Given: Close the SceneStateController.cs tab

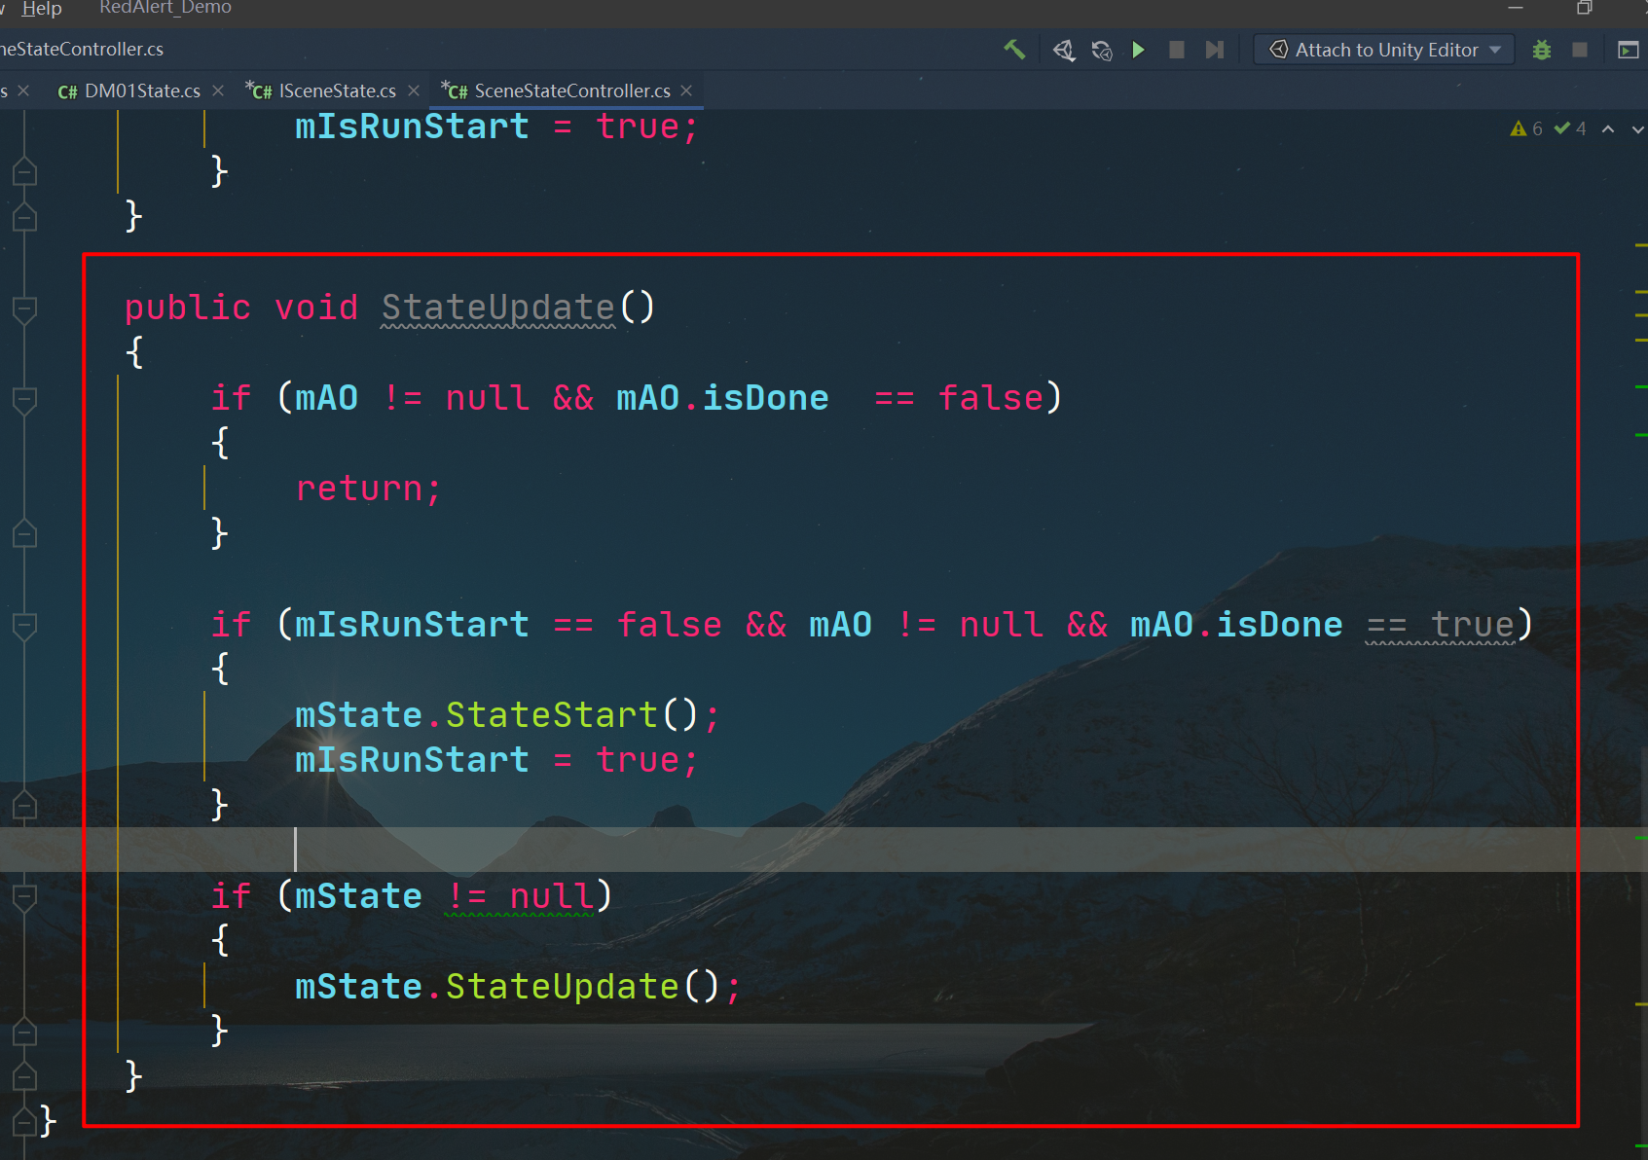Looking at the screenshot, I should (x=686, y=91).
